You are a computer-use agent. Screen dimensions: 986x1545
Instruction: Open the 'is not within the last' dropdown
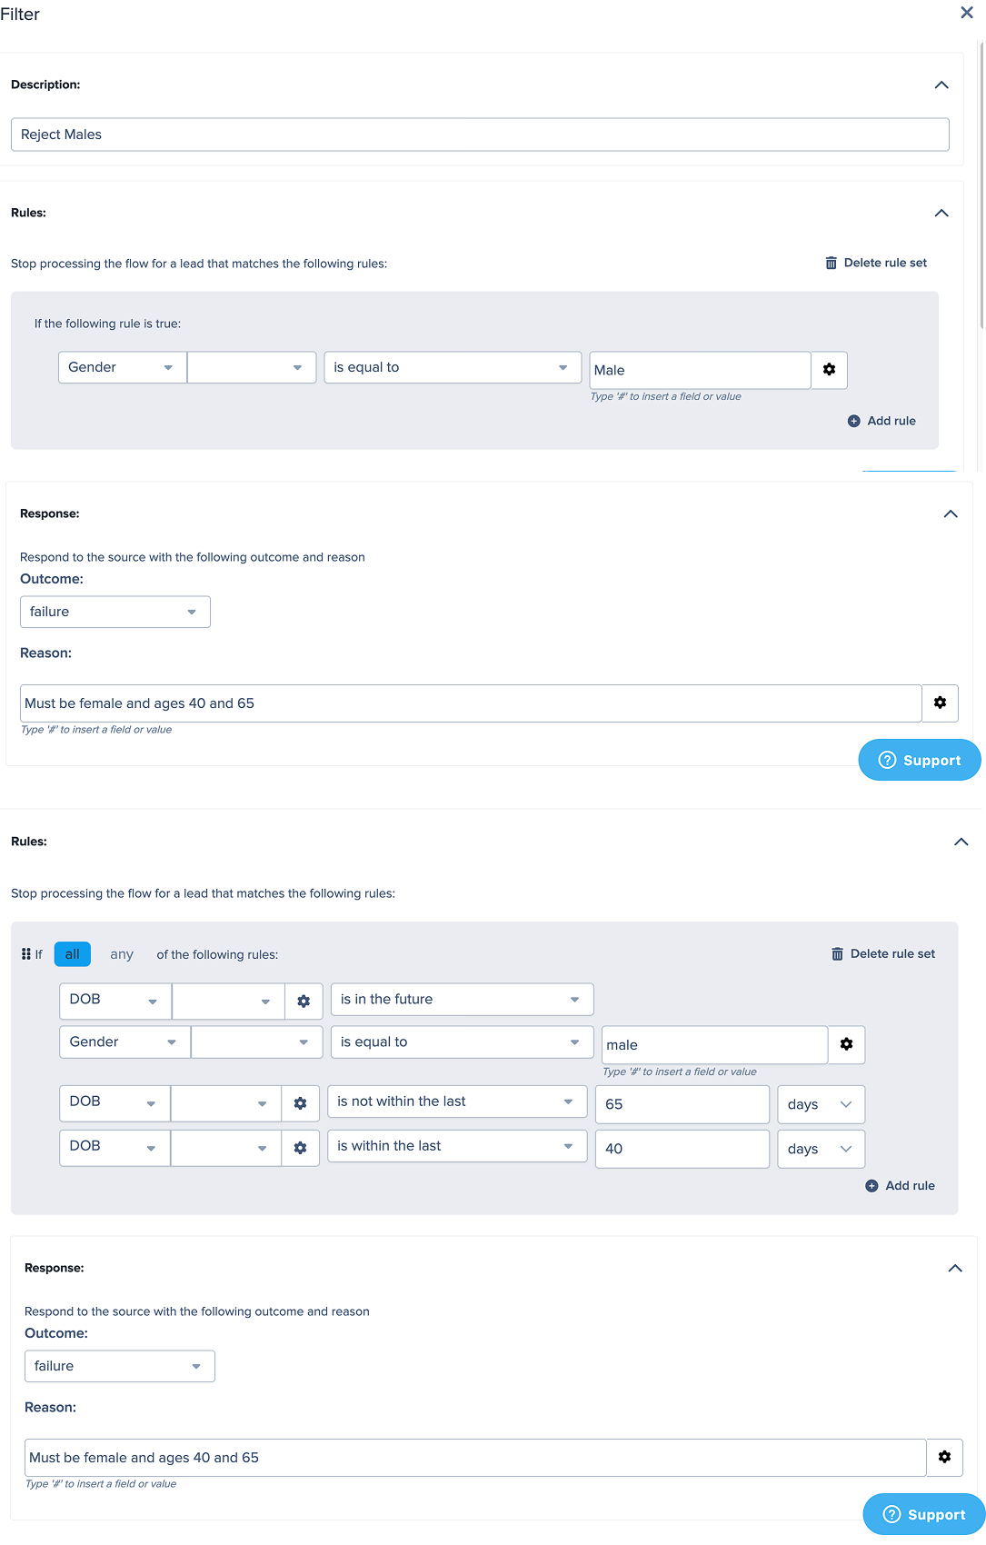[x=456, y=1101]
